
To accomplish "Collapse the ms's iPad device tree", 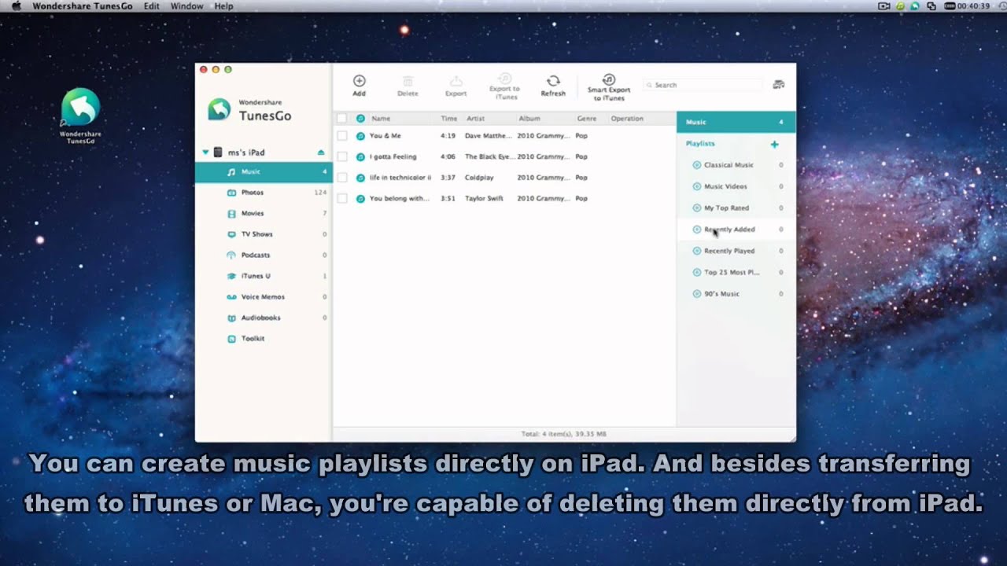I will click(x=205, y=153).
